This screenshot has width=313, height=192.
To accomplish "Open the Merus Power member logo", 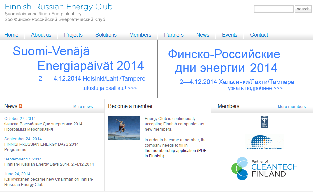I will [x=264, y=142].
